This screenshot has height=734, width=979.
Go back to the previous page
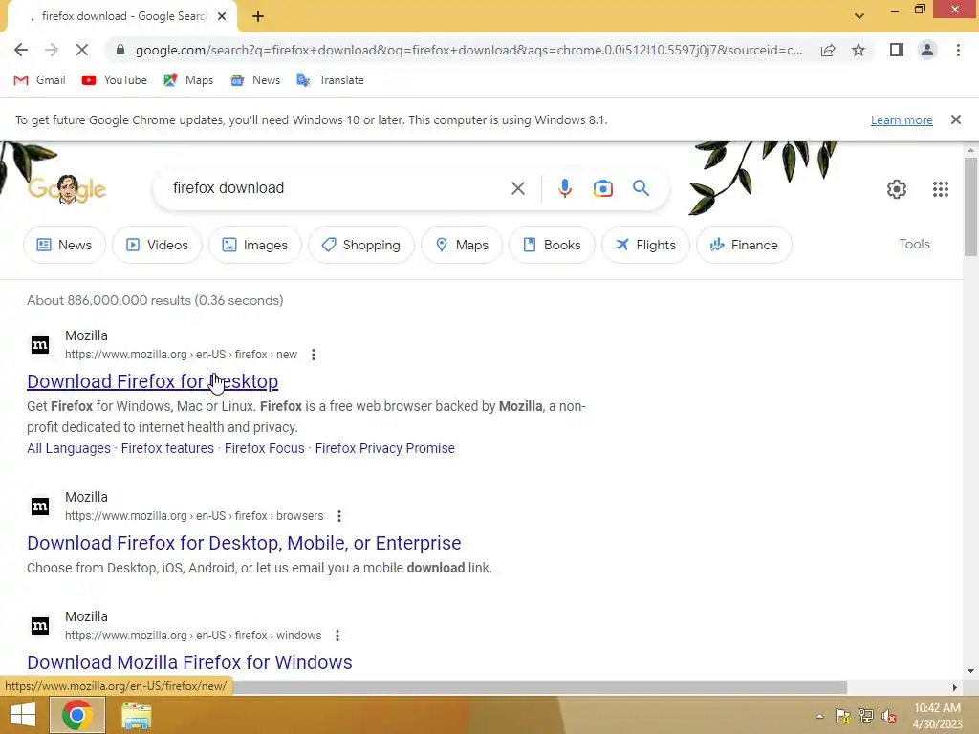point(21,50)
